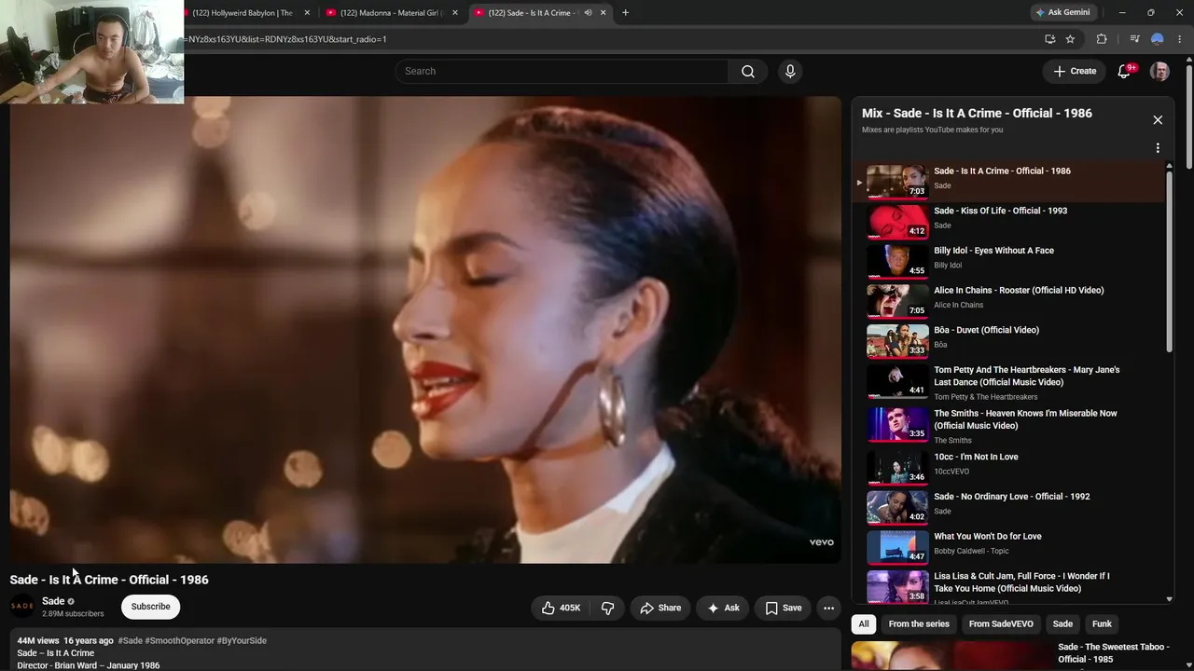Viewport: 1194px width, 671px height.
Task: Open 'Sade - The Sweetest Taboo' recommended title
Action: (1113, 653)
